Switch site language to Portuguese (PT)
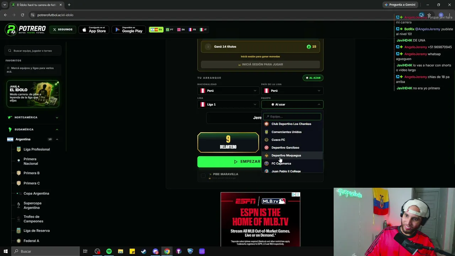This screenshot has width=455, height=256. [170, 30]
